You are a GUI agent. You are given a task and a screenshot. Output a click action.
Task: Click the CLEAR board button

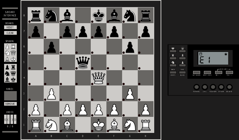pos(10,33)
